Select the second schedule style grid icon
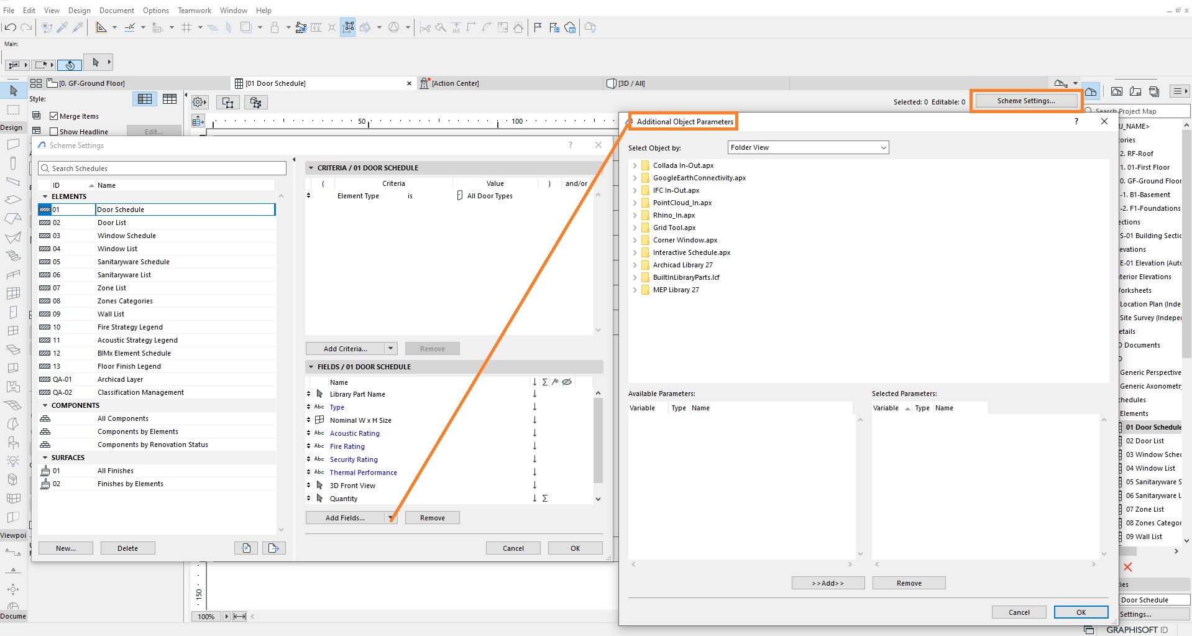Viewport: 1192px width, 636px height. (170, 99)
